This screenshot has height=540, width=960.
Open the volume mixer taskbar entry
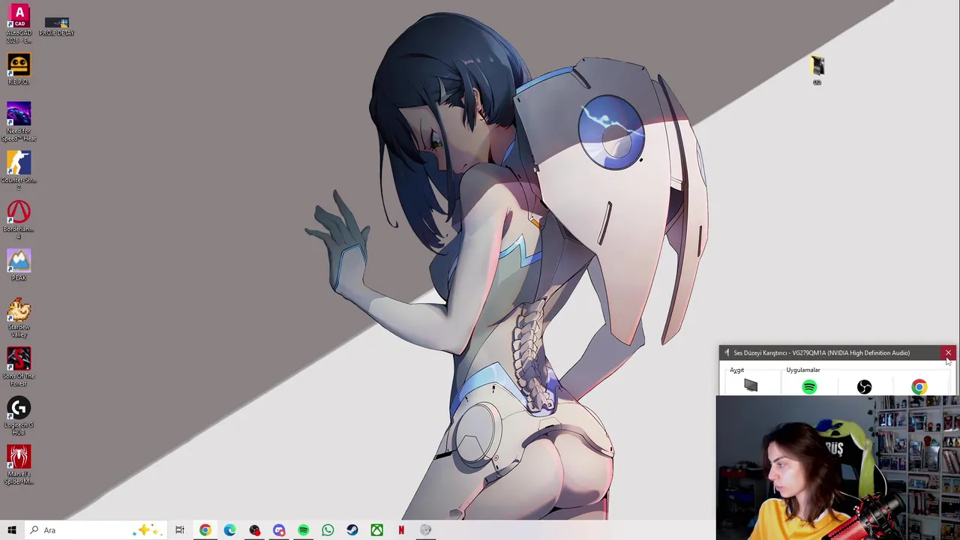[x=426, y=530]
